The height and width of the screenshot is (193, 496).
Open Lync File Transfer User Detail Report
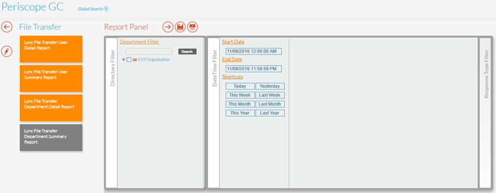point(51,49)
